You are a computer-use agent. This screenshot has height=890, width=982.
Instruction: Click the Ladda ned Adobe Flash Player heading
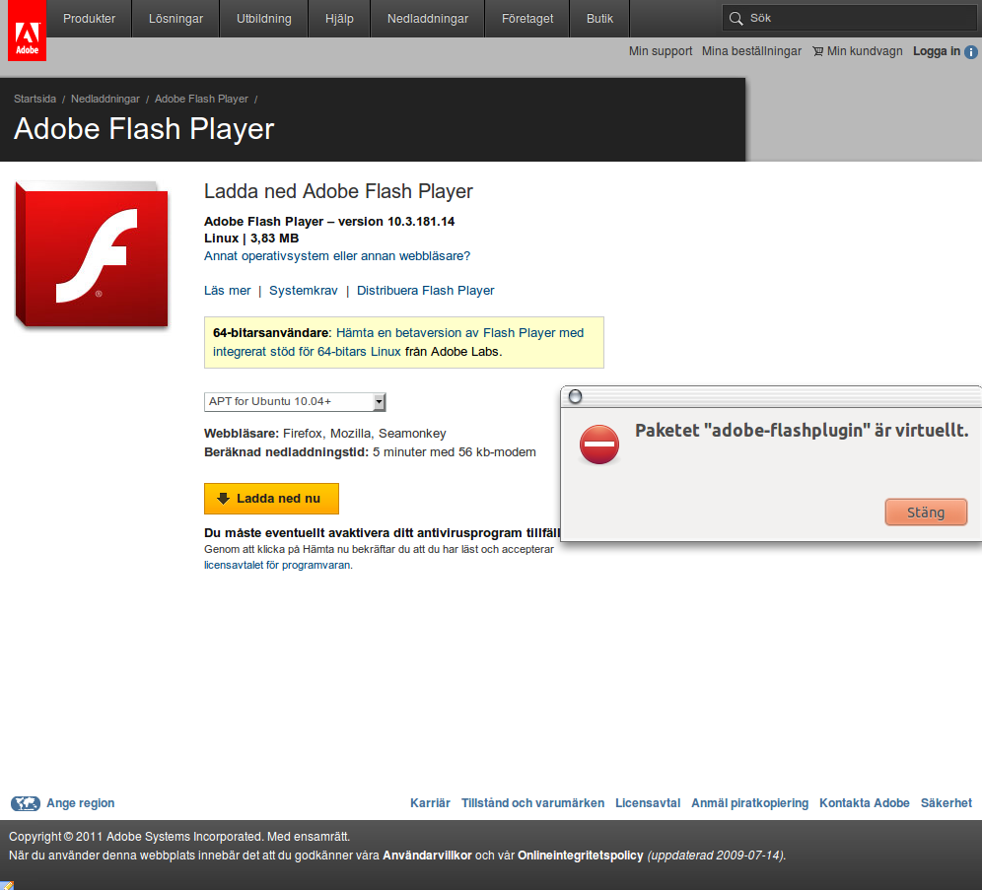point(338,191)
